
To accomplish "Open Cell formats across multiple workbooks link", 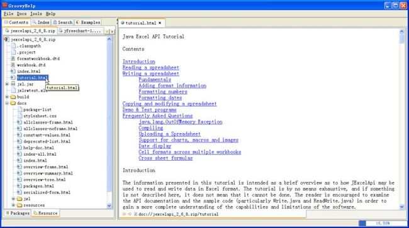I will point(190,152).
